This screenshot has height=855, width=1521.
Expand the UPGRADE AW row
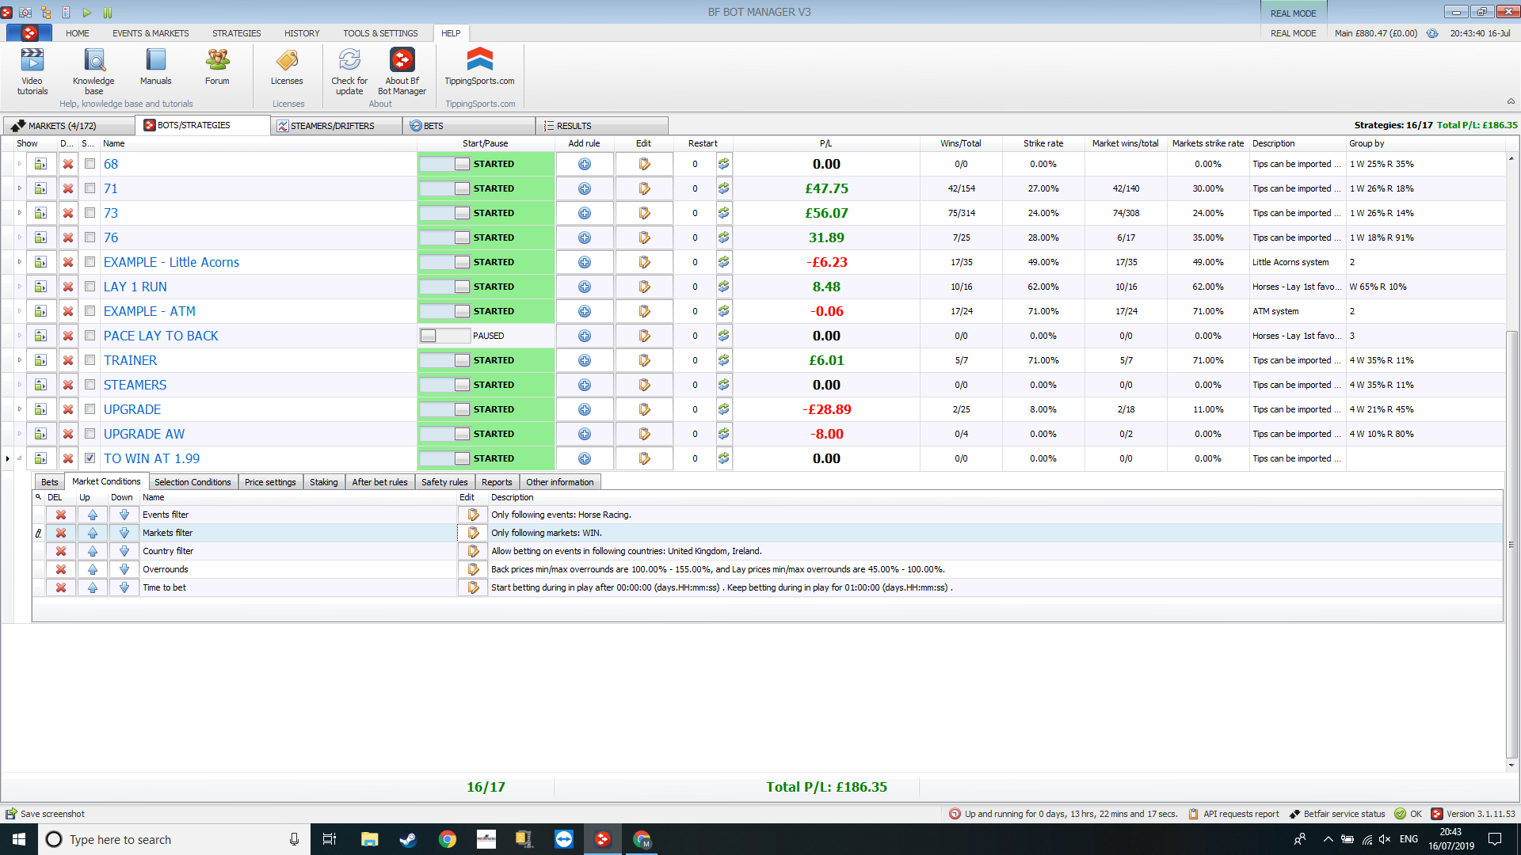tap(20, 434)
